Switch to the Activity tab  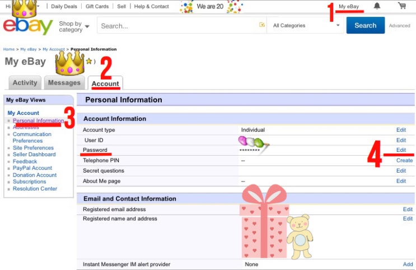(25, 83)
